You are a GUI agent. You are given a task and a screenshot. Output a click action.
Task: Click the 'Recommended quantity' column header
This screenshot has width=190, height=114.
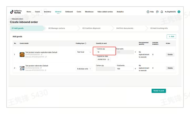coord(144,43)
